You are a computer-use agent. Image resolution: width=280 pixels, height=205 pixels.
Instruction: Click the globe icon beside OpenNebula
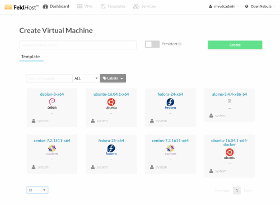point(247,6)
